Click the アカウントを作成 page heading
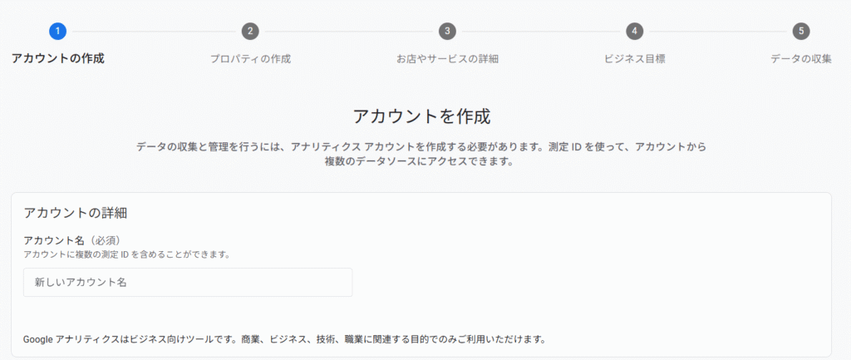The width and height of the screenshot is (851, 360). (x=427, y=116)
